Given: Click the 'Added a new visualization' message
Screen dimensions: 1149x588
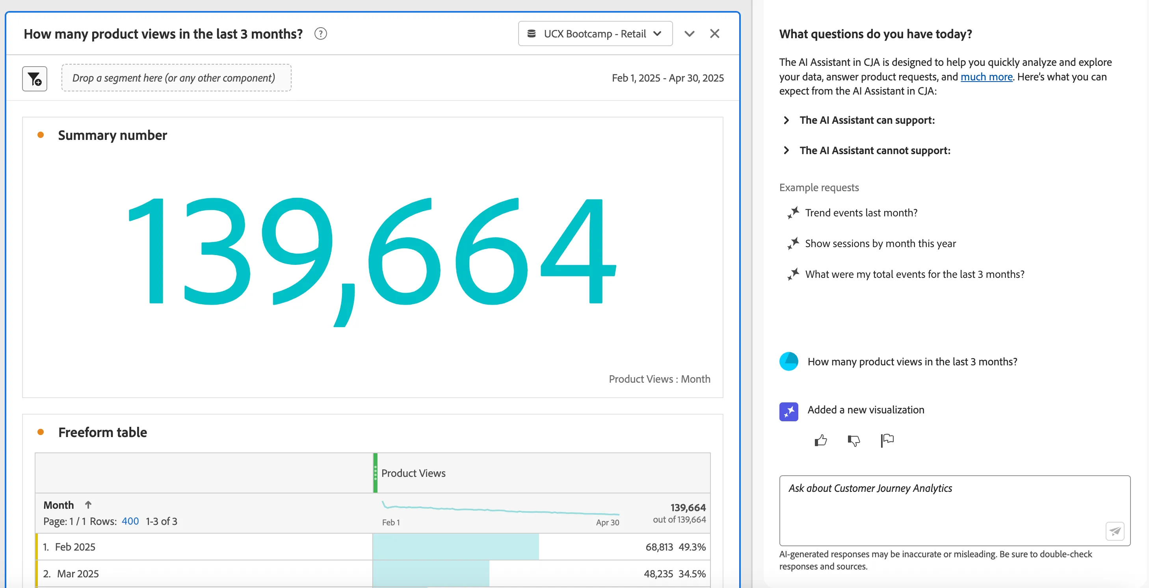Looking at the screenshot, I should tap(866, 410).
